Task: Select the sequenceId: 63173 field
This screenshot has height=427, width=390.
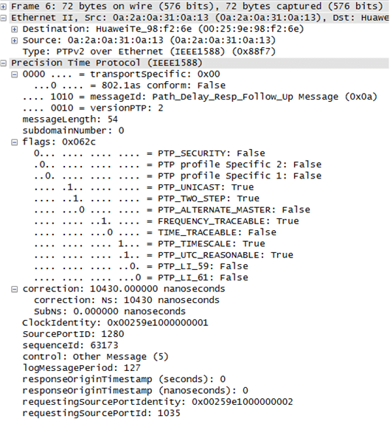Action: tap(70, 346)
